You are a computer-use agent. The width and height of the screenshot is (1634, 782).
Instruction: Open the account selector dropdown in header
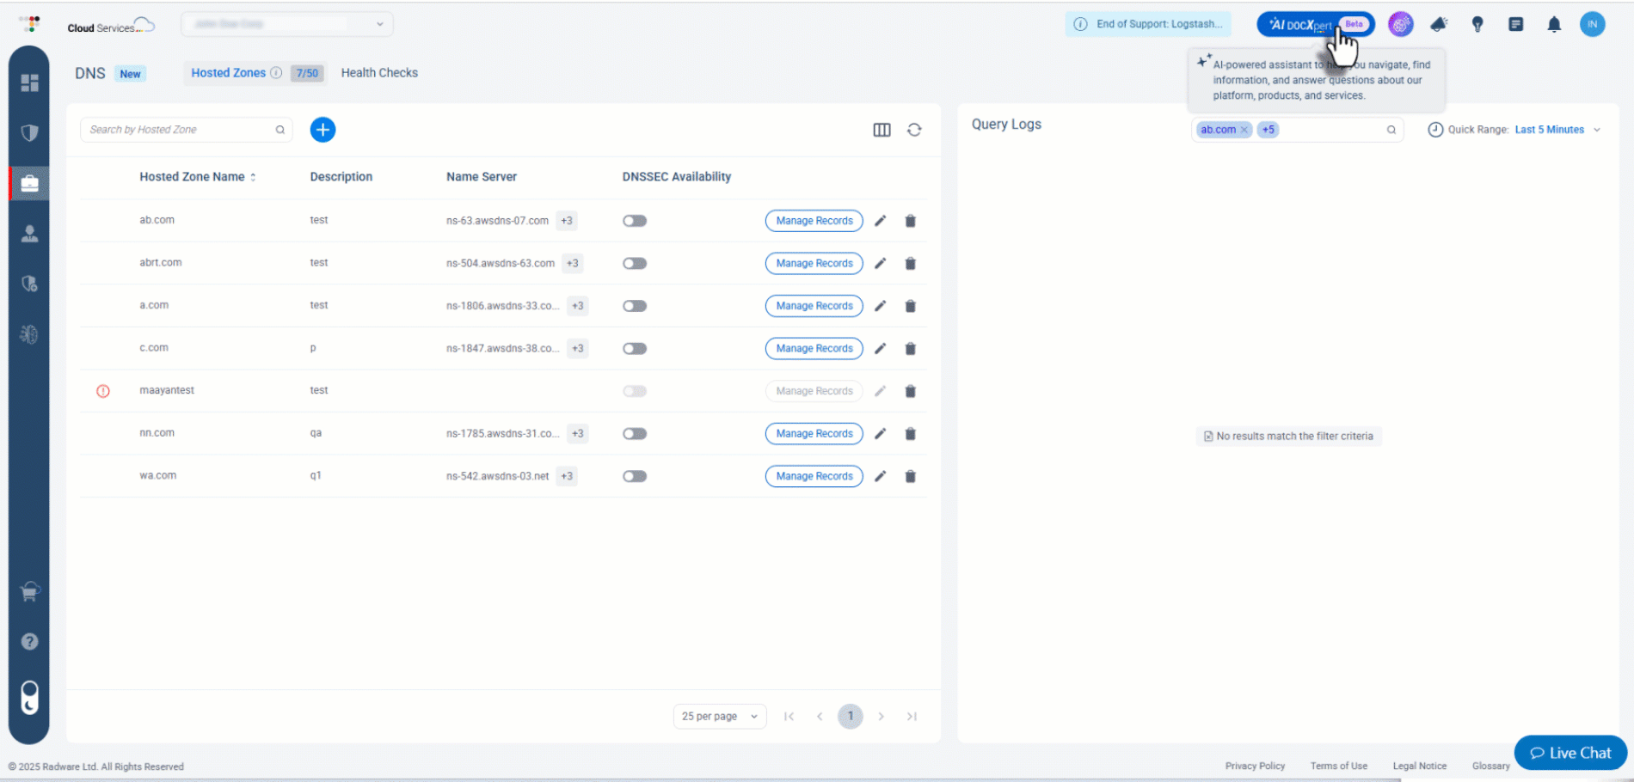(286, 24)
